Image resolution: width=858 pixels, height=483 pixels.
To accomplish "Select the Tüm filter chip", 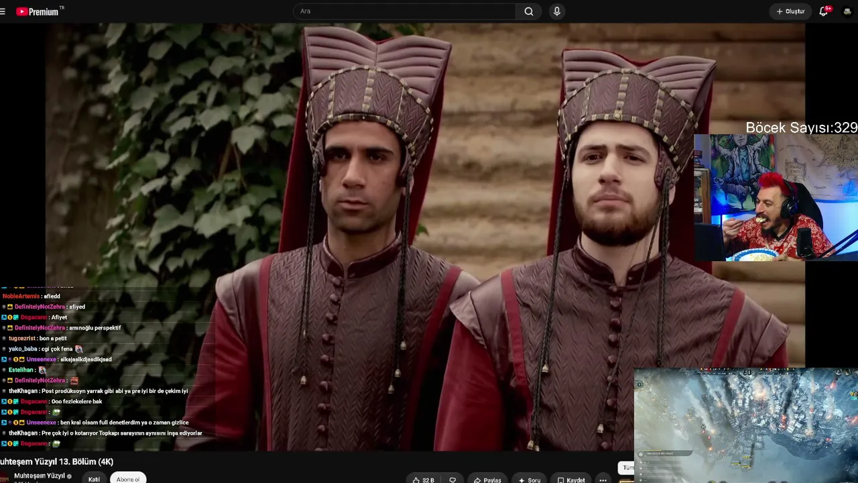I will [x=626, y=468].
